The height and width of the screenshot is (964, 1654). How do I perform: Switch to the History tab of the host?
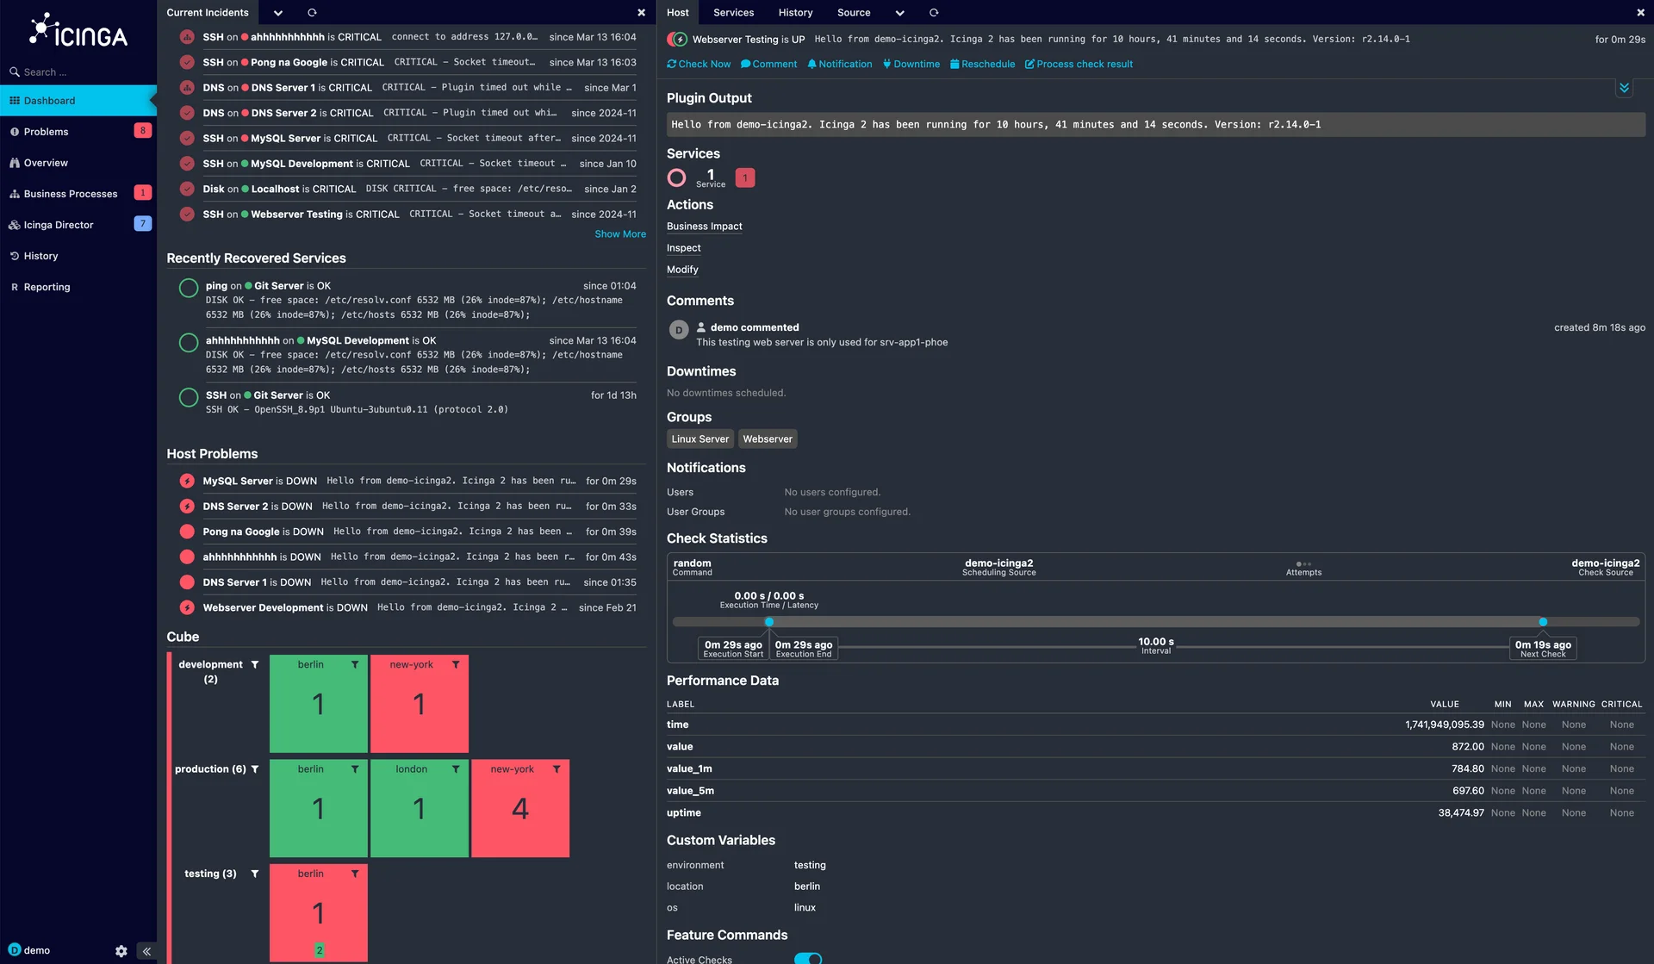pos(794,12)
